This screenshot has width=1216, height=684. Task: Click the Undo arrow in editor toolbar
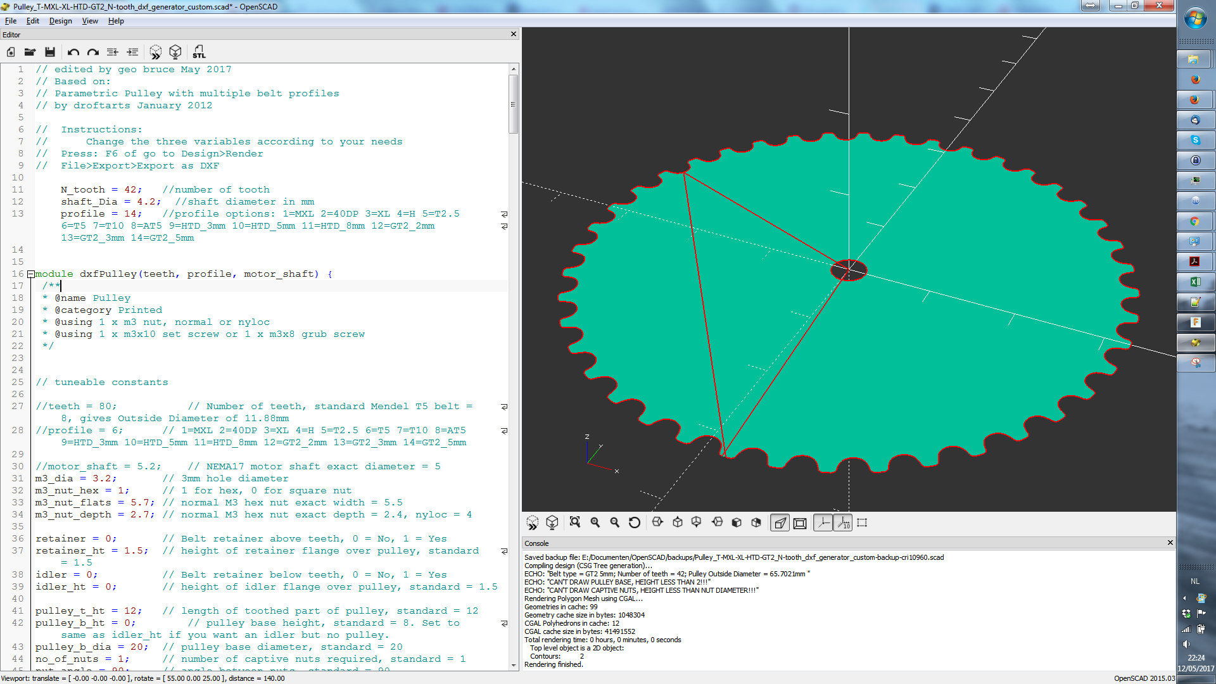pyautogui.click(x=73, y=52)
